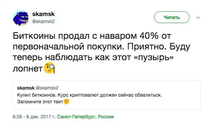
Task: Open the skamsk profile avatar
Action: 21,18
